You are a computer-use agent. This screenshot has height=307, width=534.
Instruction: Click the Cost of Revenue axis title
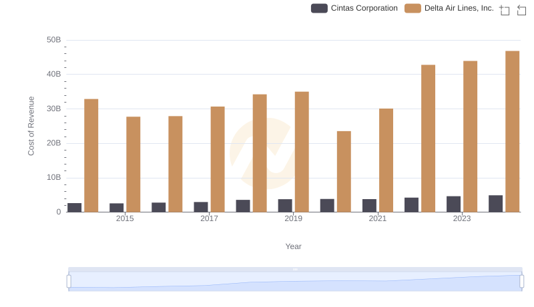pos(31,126)
